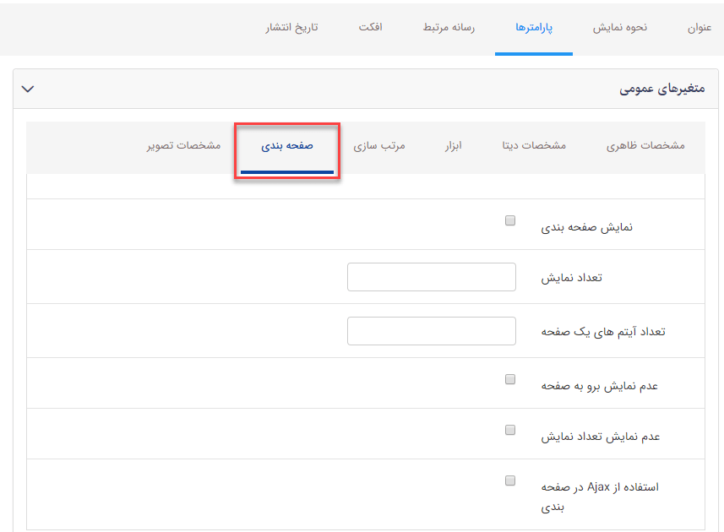Screen dimensions: 724x532
Task: Enable the عدم نمایش تعداد نمایش checkbox
Action: pos(509,429)
